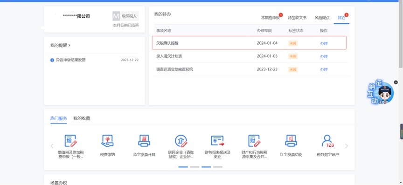
Task: Open the 税费缴纳 service icon
Action: [x=107, y=141]
